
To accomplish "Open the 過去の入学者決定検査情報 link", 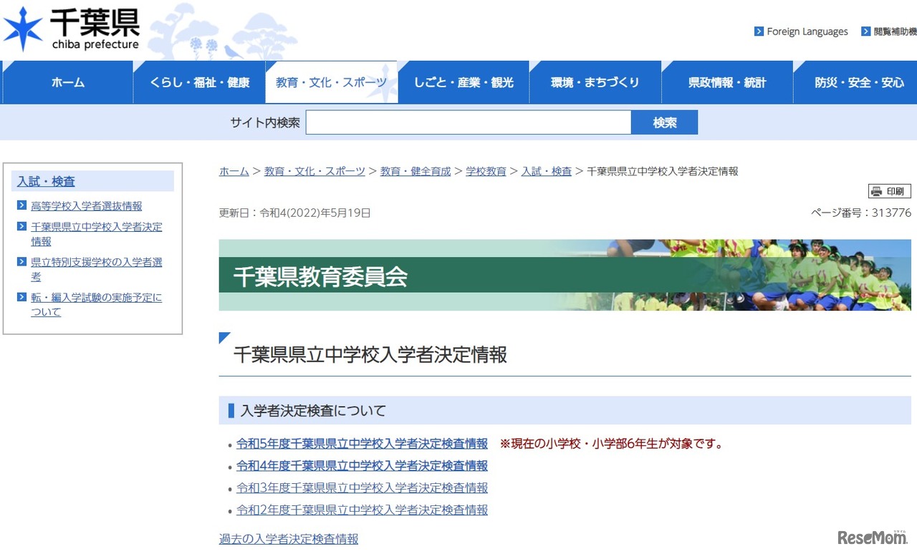I will pos(289,539).
